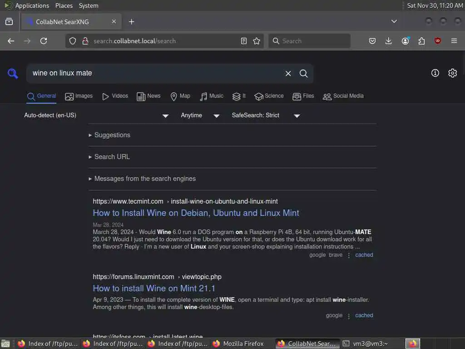The image size is (465, 349).
Task: Open cached link for the tecmint result
Action: (x=364, y=255)
